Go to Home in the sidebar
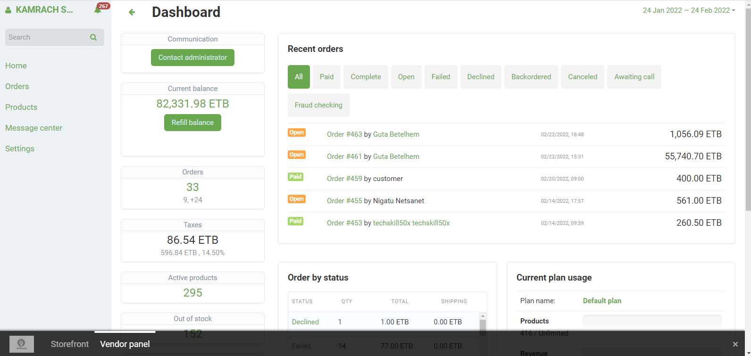 (16, 66)
